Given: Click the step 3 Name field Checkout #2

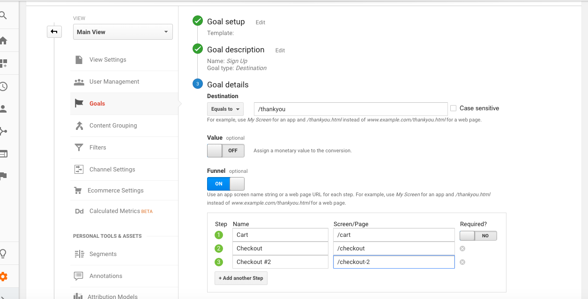Looking at the screenshot, I should [280, 262].
